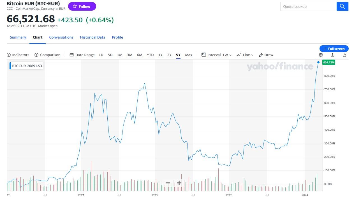The image size is (354, 200).
Task: Reset chart with the undo arrow icon
Action: click(x=344, y=55)
